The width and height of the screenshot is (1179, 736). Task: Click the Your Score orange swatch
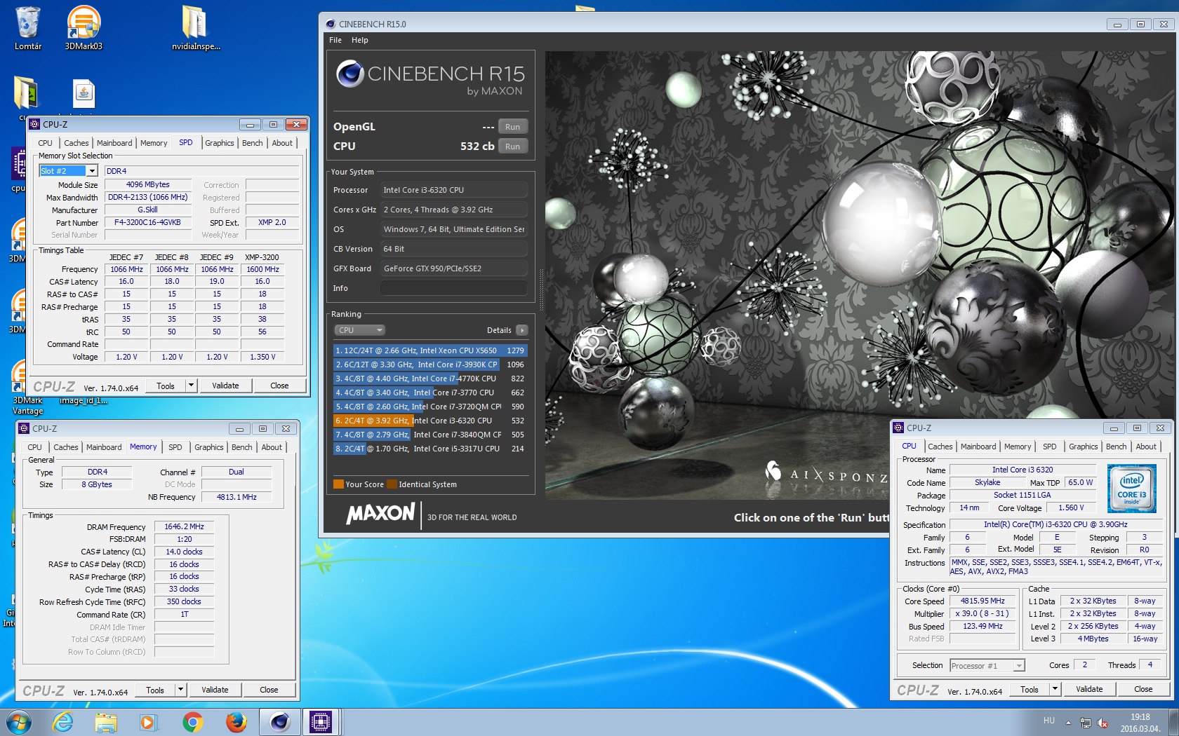(x=338, y=484)
